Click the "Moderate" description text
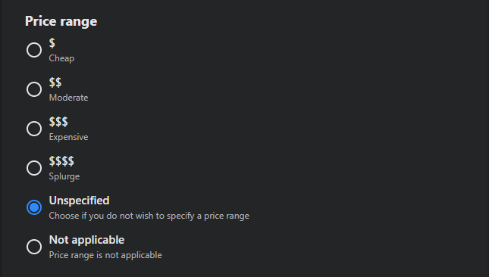The width and height of the screenshot is (489, 277). click(68, 98)
